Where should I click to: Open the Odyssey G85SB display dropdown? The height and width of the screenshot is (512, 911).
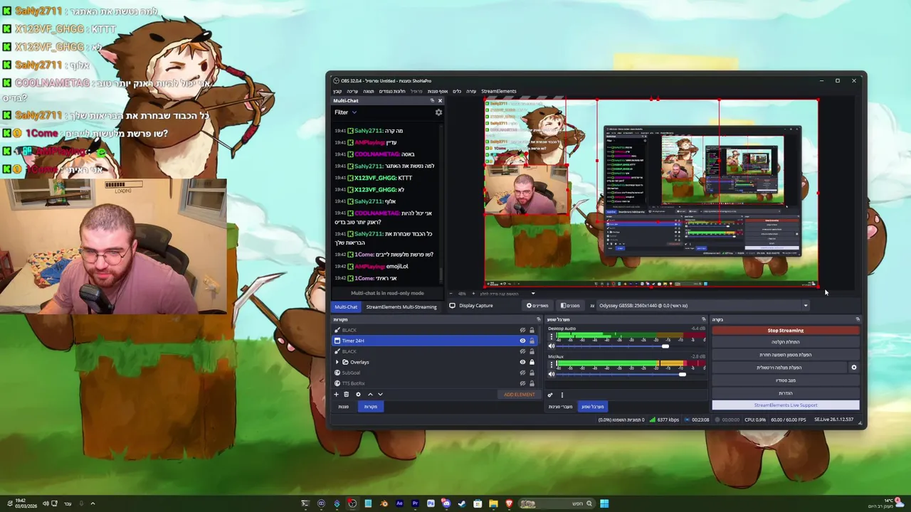703,306
